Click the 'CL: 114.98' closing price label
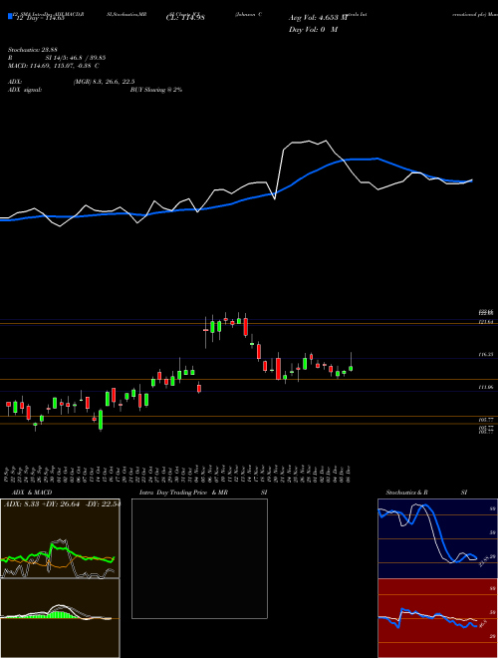The height and width of the screenshot is (658, 498). point(185,18)
